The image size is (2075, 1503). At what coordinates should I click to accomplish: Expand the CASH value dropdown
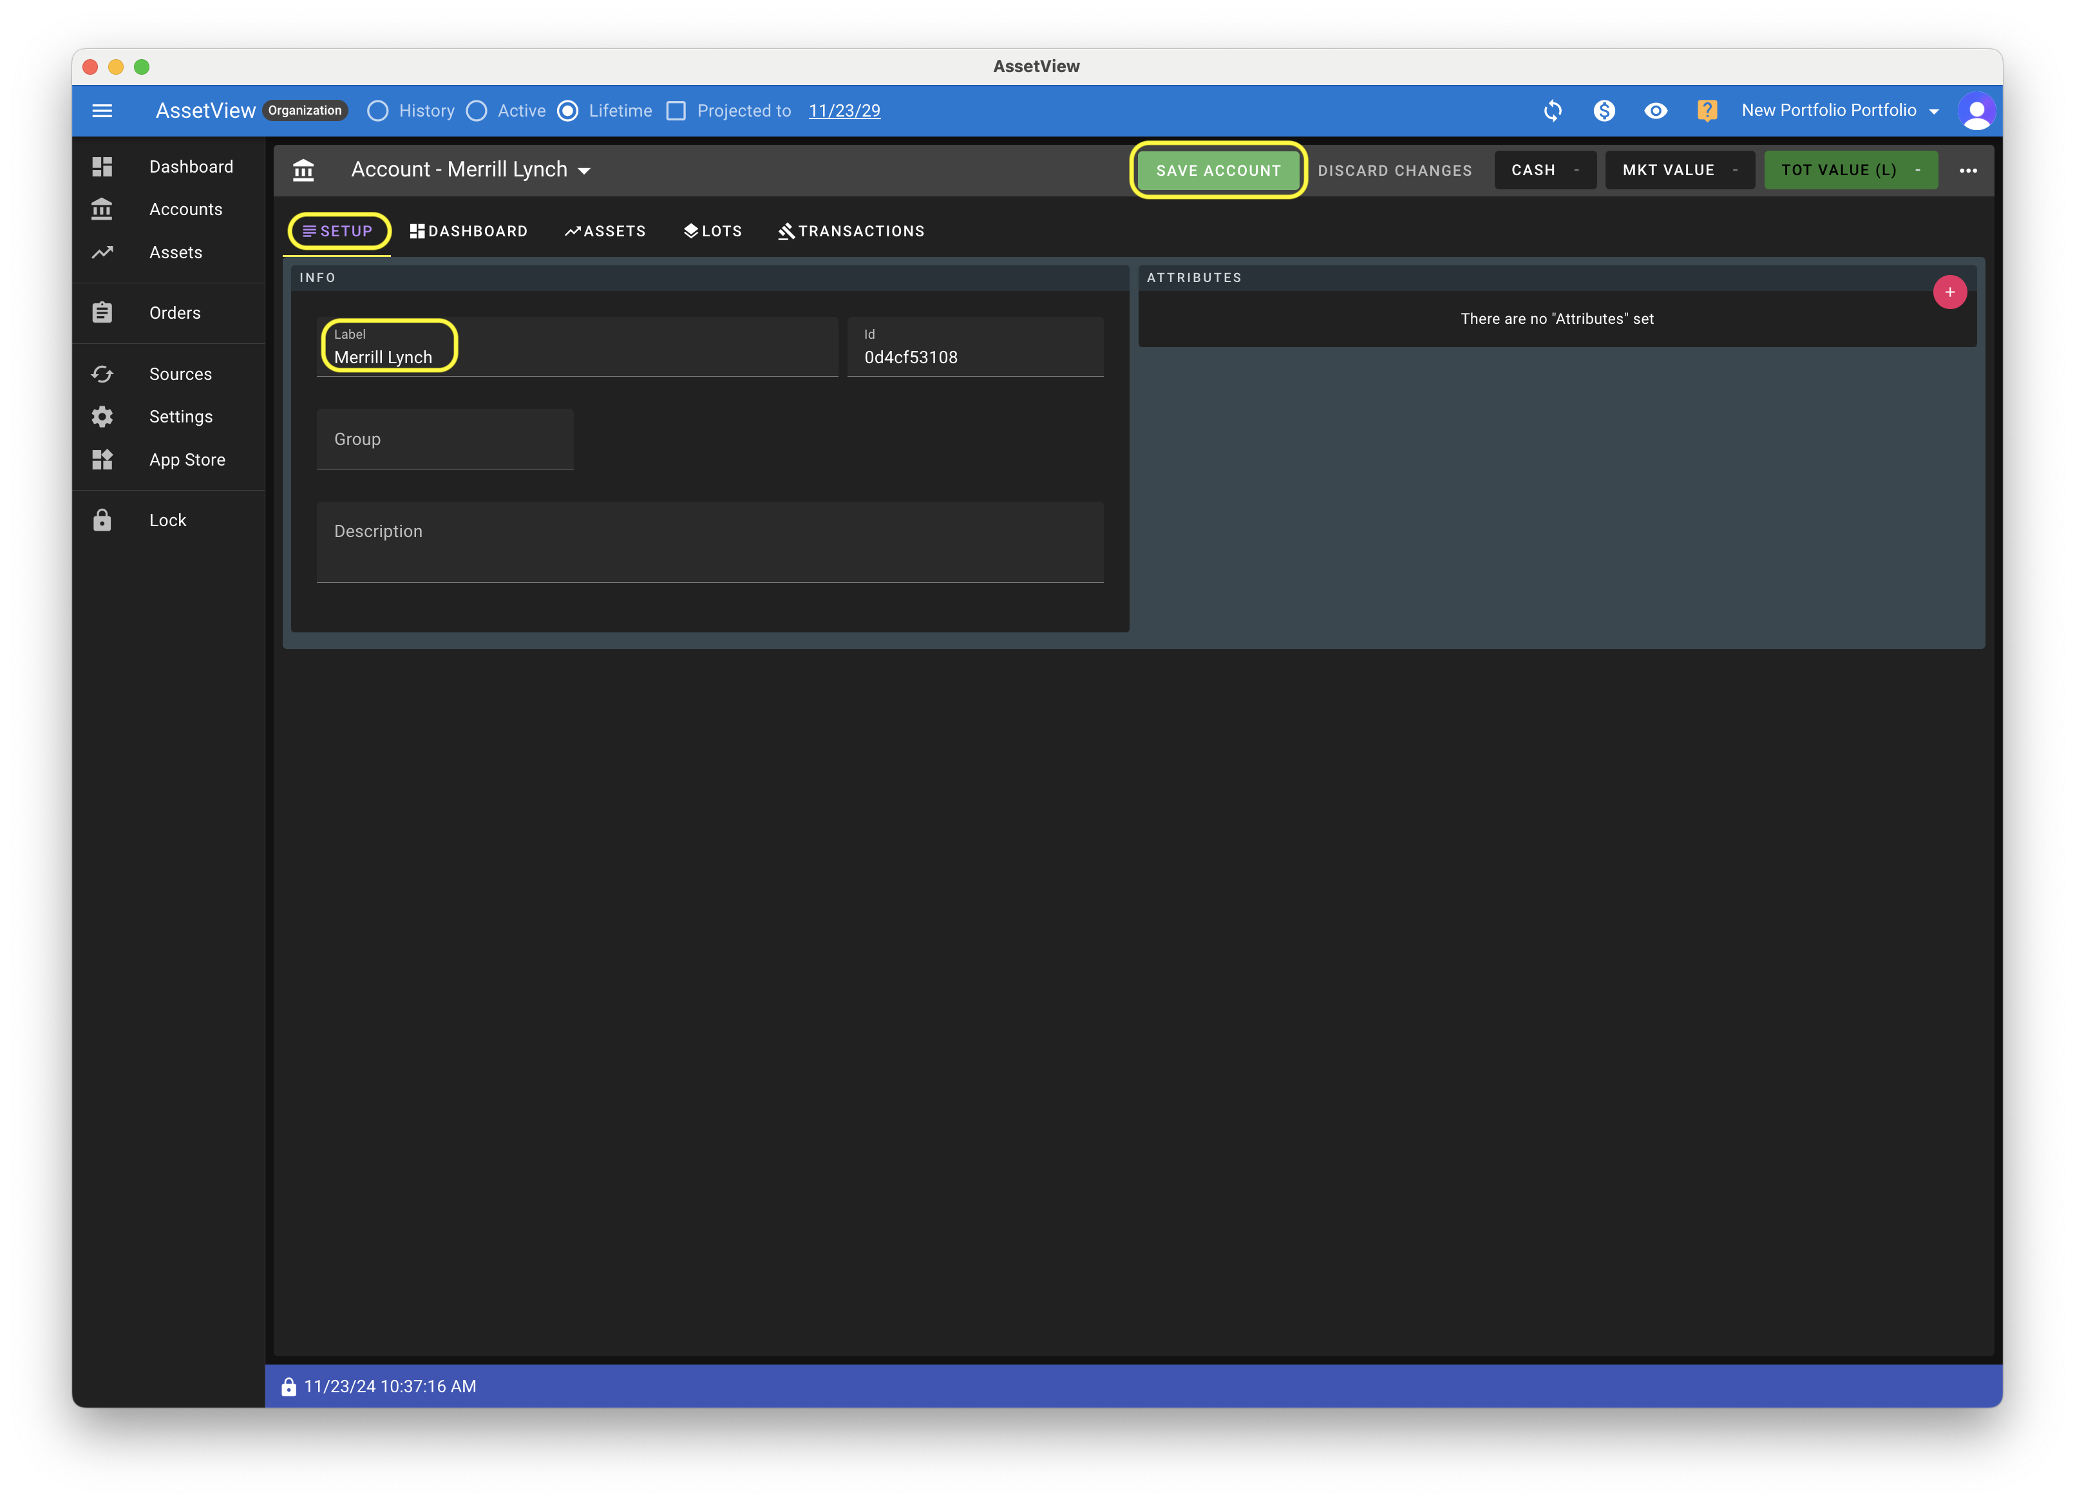[1544, 170]
